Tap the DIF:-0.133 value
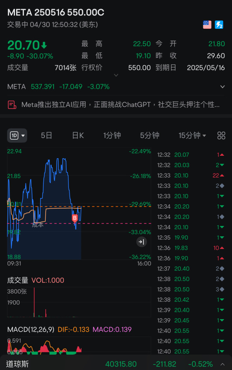 (x=74, y=330)
